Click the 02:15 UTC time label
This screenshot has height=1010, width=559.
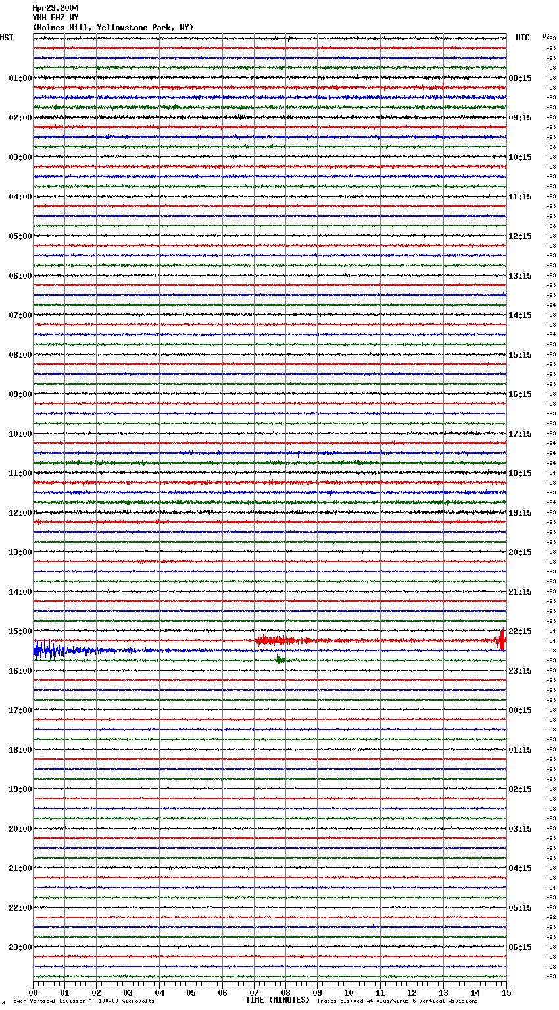tap(520, 789)
